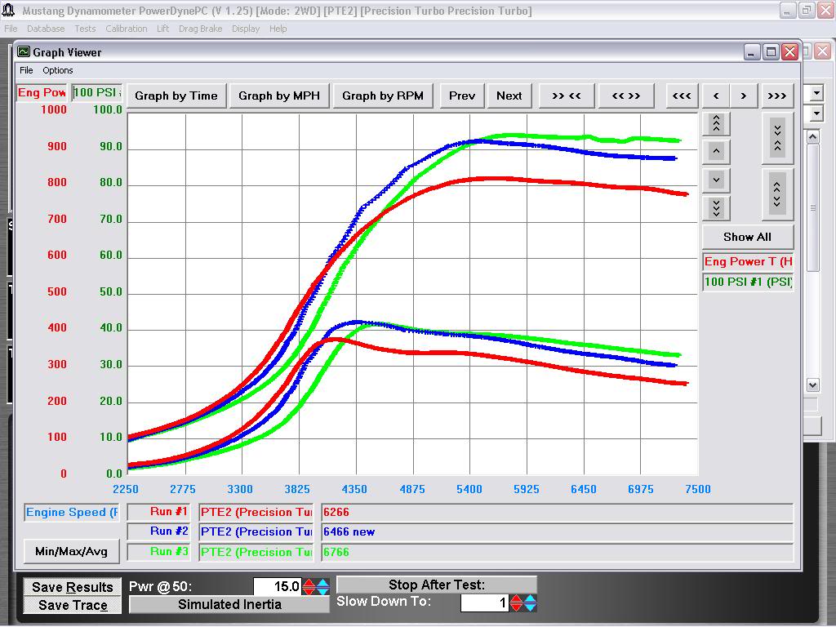The width and height of the screenshot is (836, 627).
Task: Click the Engine Speed axis label box
Action: [72, 513]
